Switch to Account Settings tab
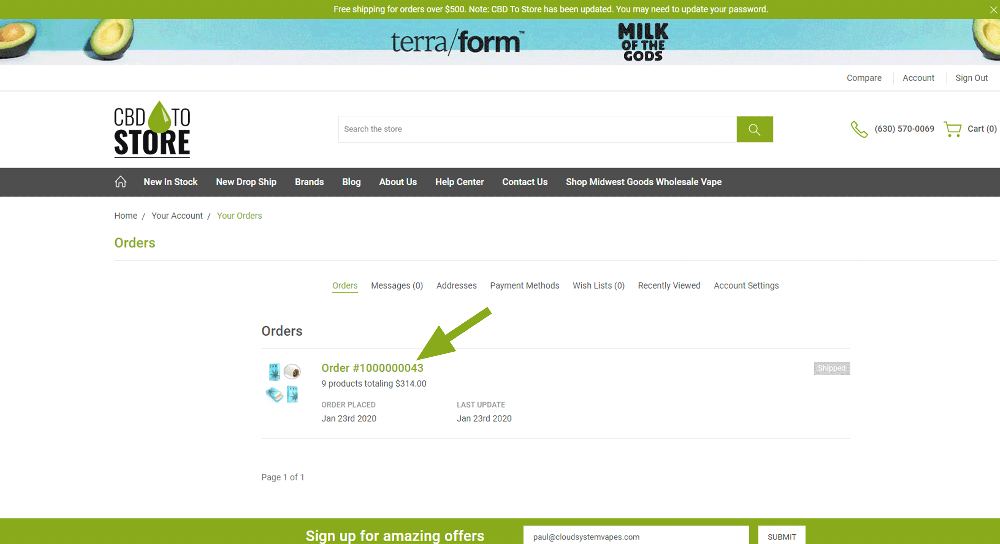 click(x=746, y=285)
